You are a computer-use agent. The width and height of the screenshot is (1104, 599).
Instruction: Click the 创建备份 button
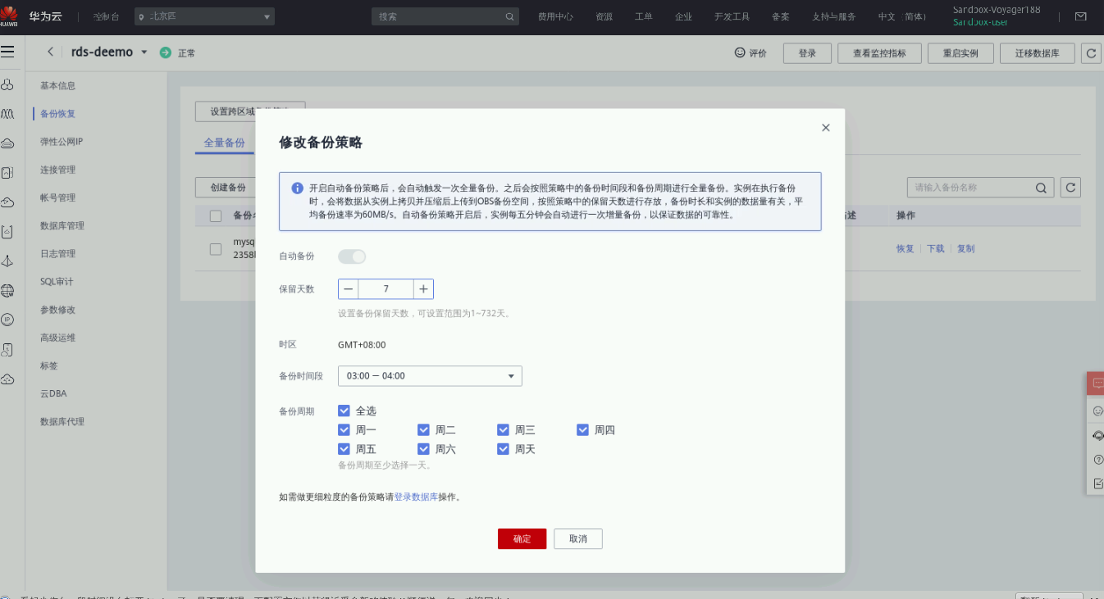[228, 188]
